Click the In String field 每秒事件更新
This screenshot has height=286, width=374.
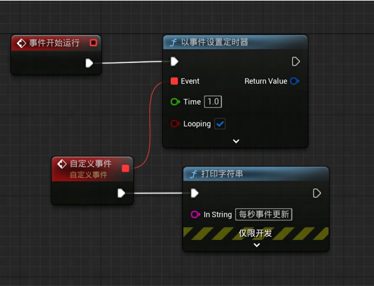pyautogui.click(x=264, y=215)
